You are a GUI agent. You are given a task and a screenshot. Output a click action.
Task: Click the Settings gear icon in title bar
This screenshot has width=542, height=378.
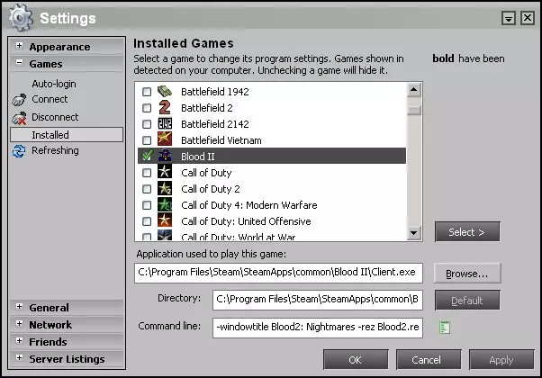coord(21,18)
